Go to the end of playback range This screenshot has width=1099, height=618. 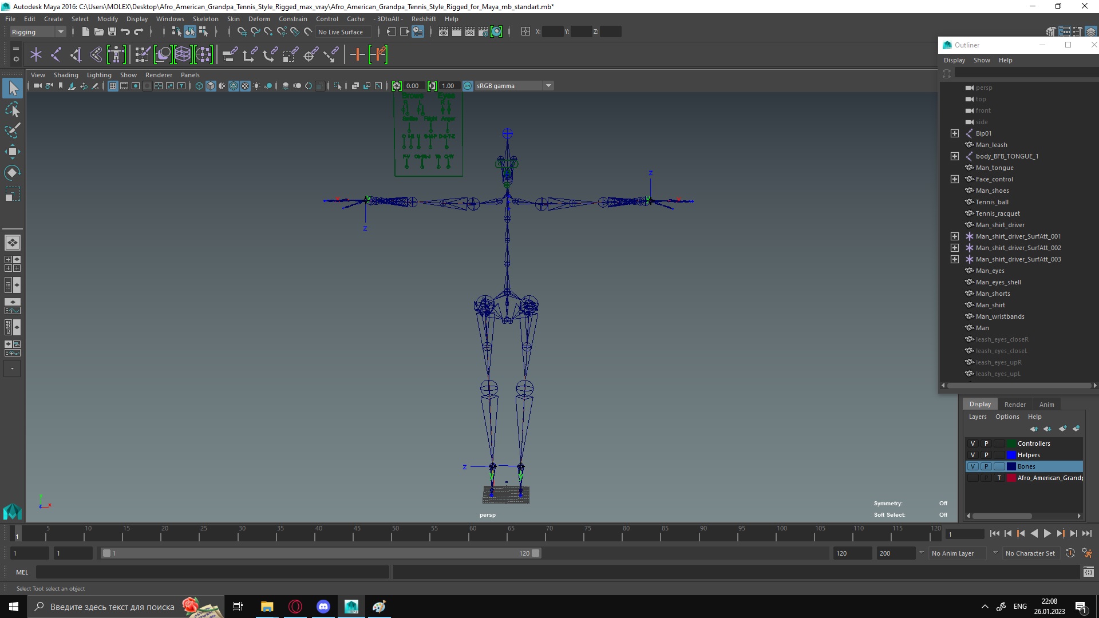[x=1086, y=533]
